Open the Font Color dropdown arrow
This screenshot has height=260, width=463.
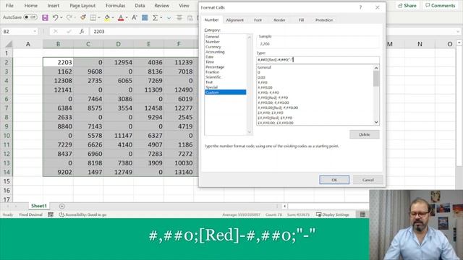pos(127,17)
